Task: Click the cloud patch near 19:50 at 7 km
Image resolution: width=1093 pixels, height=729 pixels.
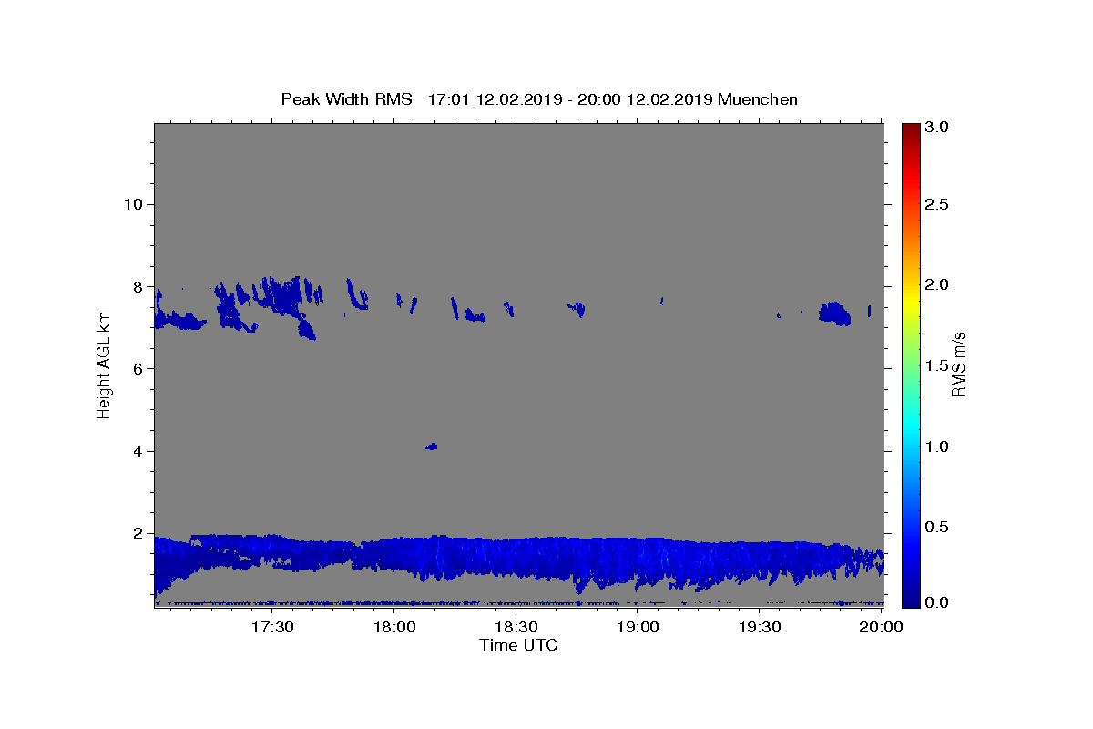Action: coord(834,313)
